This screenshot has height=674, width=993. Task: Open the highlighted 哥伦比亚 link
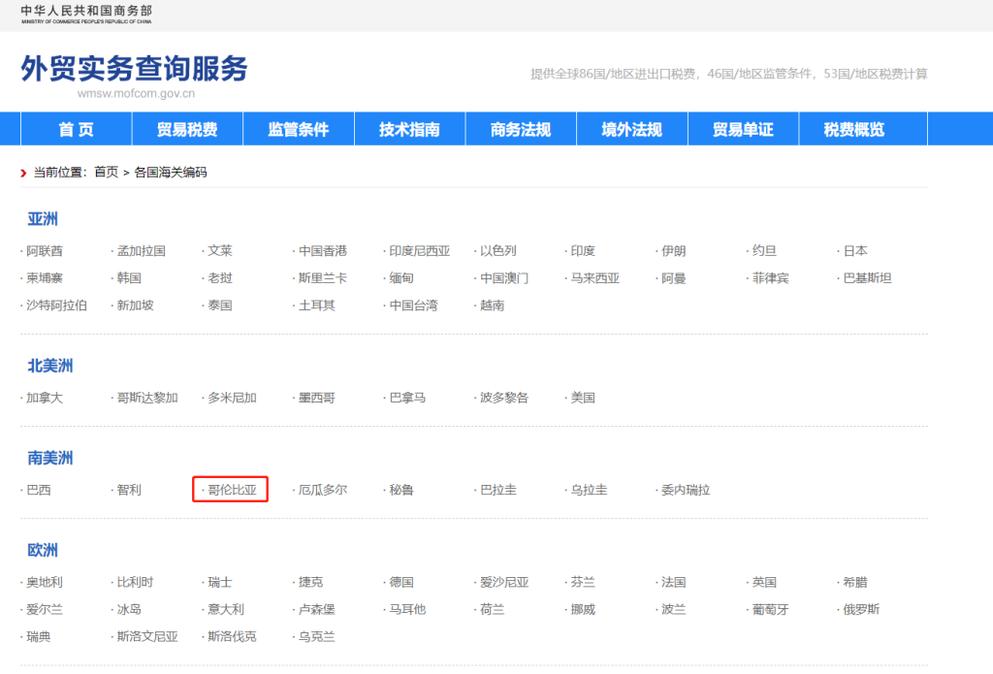[232, 490]
